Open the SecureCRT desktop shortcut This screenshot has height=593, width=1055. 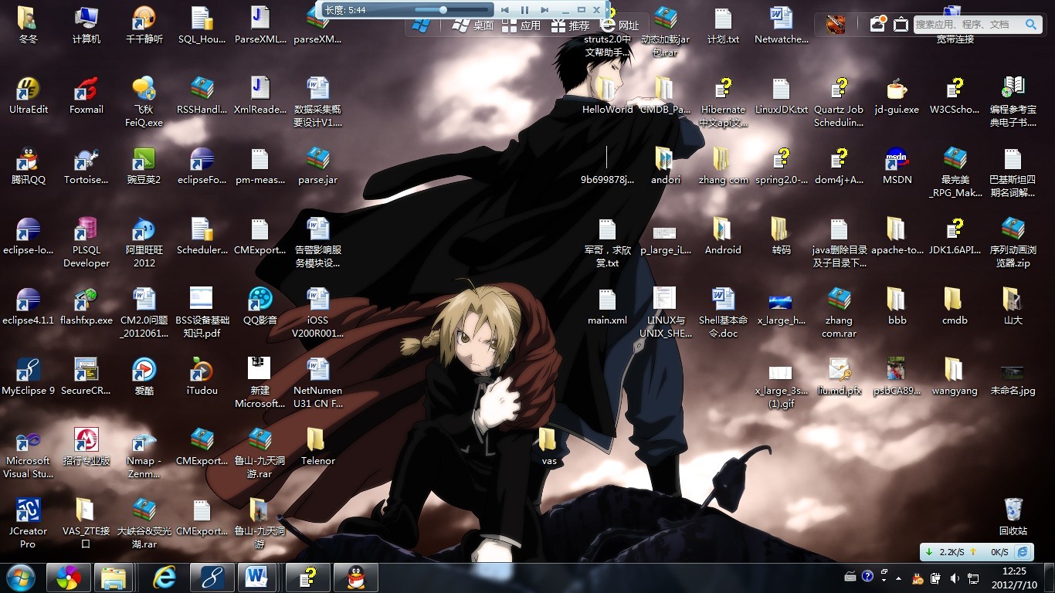pyautogui.click(x=87, y=377)
